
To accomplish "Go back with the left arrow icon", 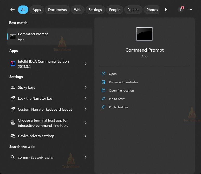I will pyautogui.click(x=12, y=9).
